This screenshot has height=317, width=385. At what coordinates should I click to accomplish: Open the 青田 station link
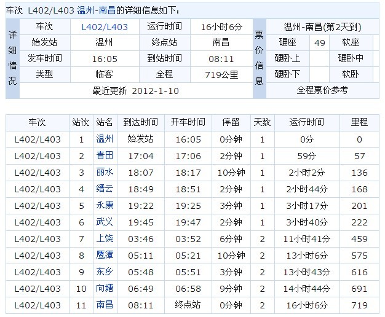(x=105, y=155)
